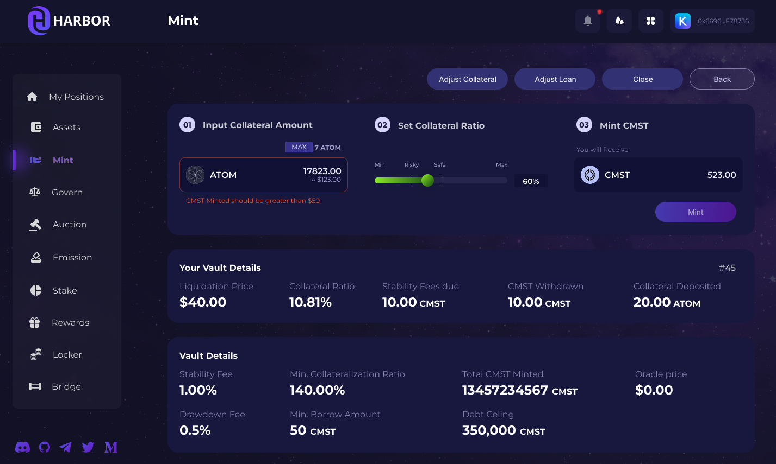Navigate to the Govern section

pos(66,192)
